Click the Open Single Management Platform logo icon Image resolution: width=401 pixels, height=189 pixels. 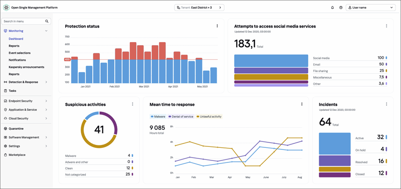tap(7, 8)
